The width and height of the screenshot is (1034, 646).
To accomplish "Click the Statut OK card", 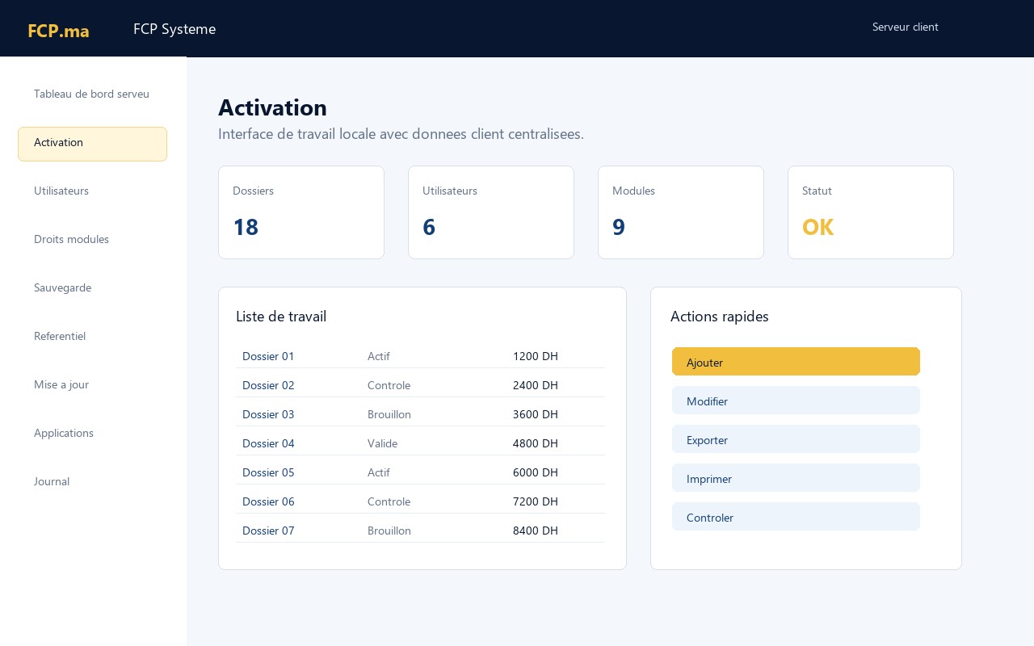I will [871, 212].
